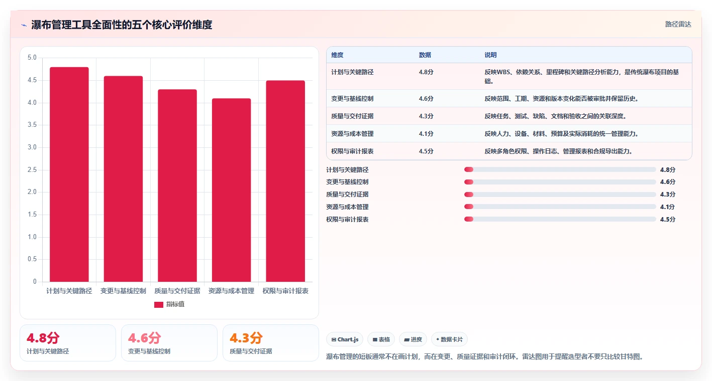Open the 4.8分 计划与关键路径 data card
Viewport: 712px width, 381px height.
pyautogui.click(x=68, y=343)
